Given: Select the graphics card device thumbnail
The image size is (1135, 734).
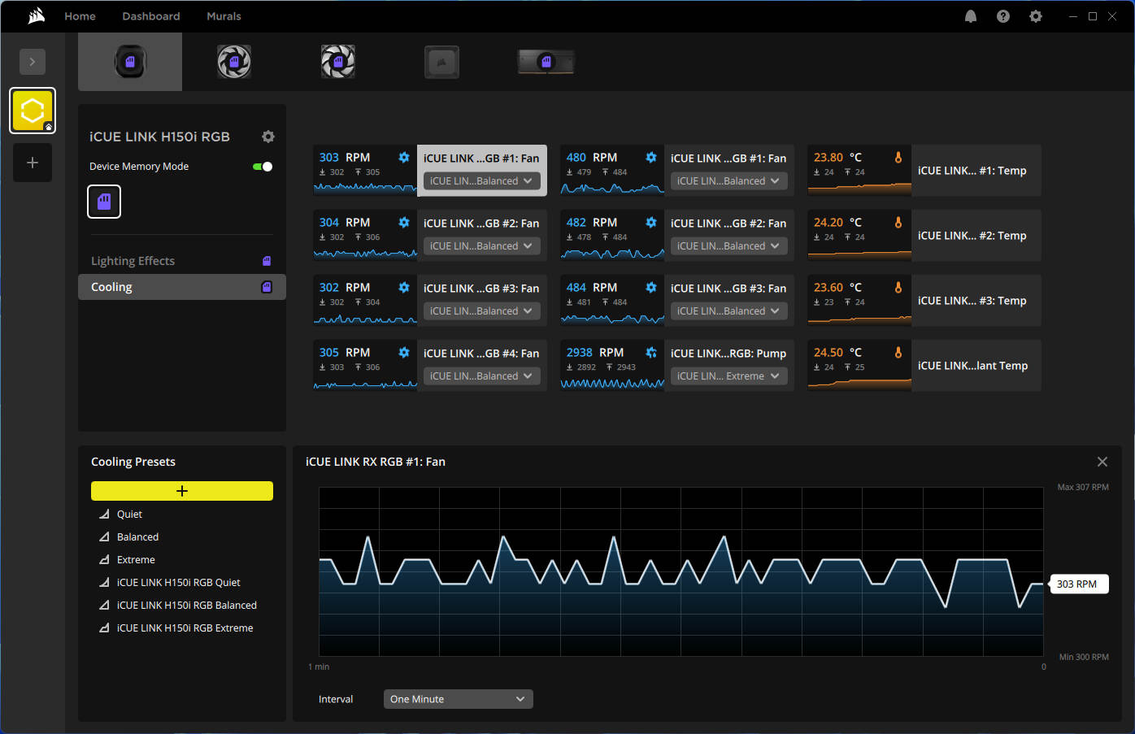Looking at the screenshot, I should click(x=546, y=62).
